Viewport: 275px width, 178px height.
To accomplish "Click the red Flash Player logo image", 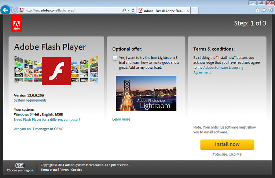I will pyautogui.click(x=56, y=71).
